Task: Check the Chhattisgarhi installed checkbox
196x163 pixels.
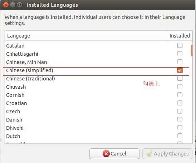Action: coord(180,54)
